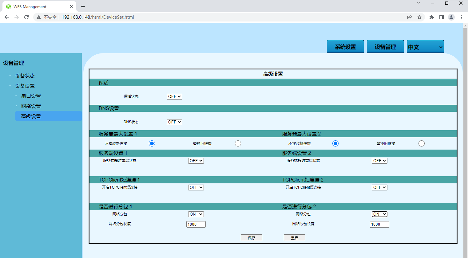
Task: Go to 网络设置 in the sidebar
Action: click(x=31, y=106)
